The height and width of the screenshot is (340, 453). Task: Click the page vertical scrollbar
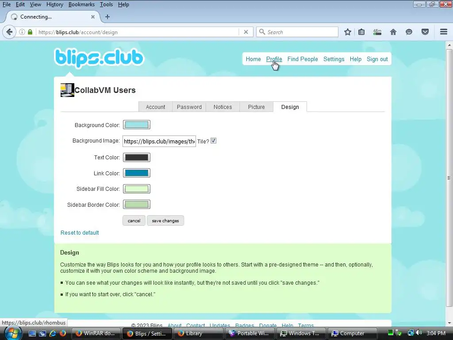(449, 178)
